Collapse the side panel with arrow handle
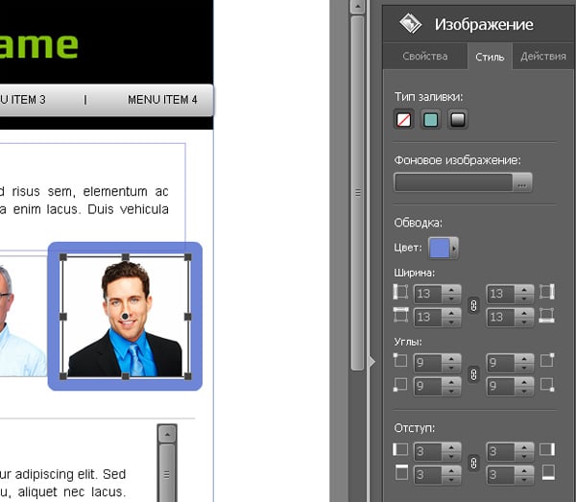The width and height of the screenshot is (576, 502). tap(372, 362)
